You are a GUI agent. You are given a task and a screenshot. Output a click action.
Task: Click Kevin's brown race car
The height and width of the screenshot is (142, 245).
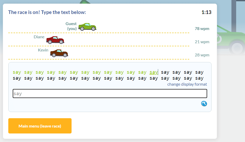[x=59, y=53]
